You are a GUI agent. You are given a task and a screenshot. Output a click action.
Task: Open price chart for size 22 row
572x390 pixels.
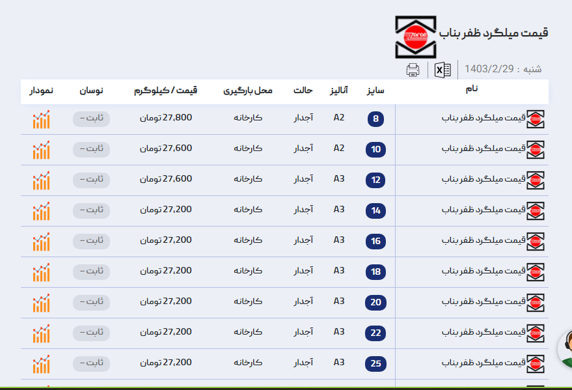click(x=41, y=333)
